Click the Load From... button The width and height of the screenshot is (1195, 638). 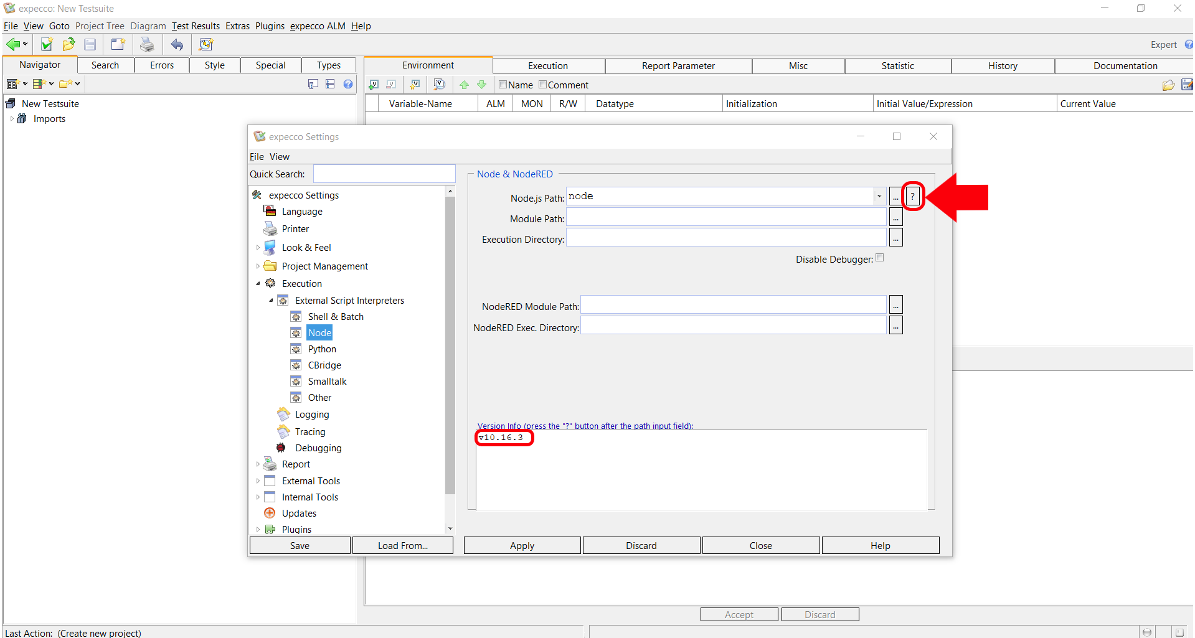tap(402, 546)
